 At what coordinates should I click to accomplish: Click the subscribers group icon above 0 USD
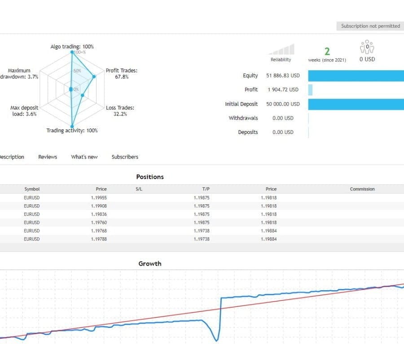click(367, 46)
